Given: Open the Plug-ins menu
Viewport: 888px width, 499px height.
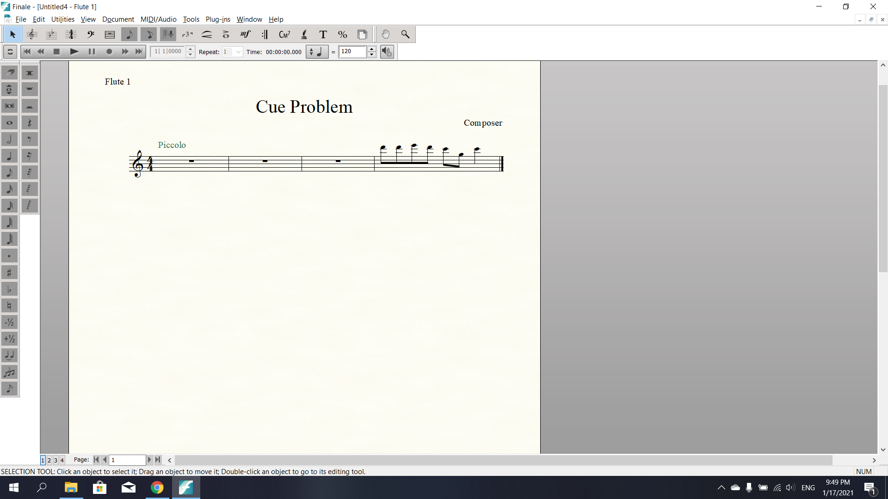Looking at the screenshot, I should (218, 19).
